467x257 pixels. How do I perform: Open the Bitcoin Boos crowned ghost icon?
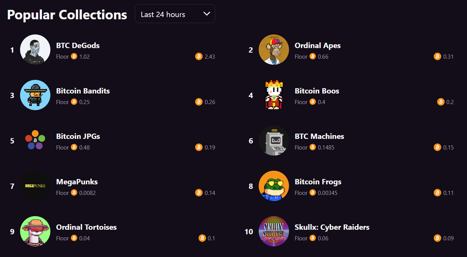pos(274,95)
